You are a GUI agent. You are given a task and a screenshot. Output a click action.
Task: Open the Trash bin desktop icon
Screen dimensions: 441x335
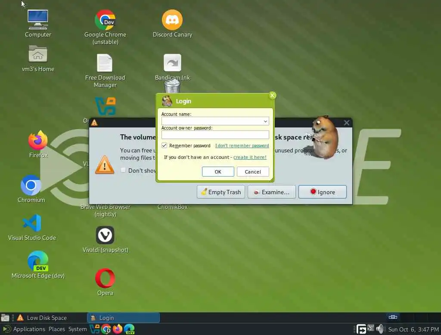click(172, 86)
